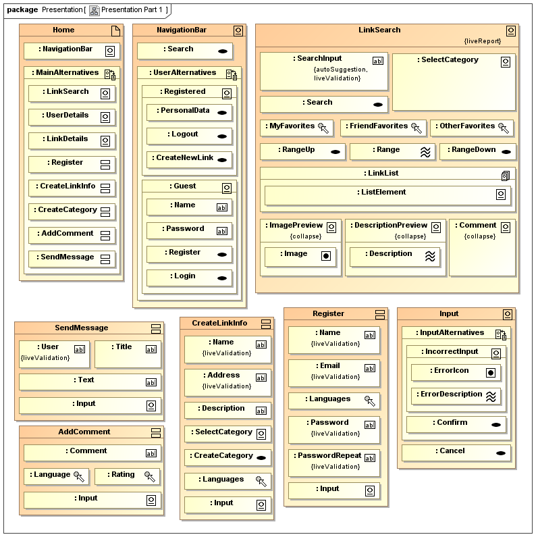Image resolution: width=538 pixels, height=539 pixels.
Task: Click the button icon on CreateCategory in CreateLinkInfo
Action: coord(261,458)
